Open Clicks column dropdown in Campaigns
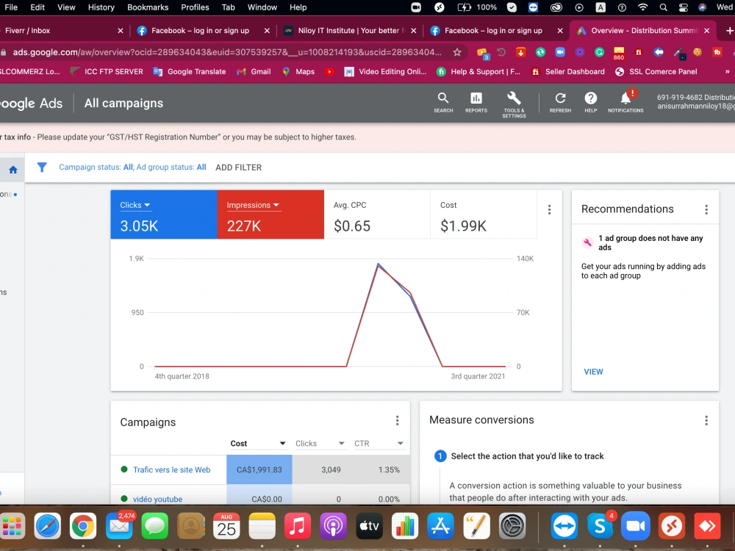Screen dimensions: 735x551 pos(320,443)
